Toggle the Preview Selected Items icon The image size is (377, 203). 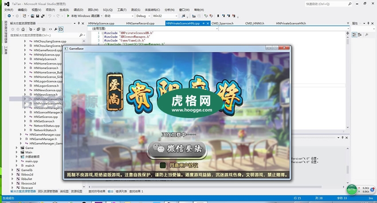pyautogui.click(x=61, y=29)
